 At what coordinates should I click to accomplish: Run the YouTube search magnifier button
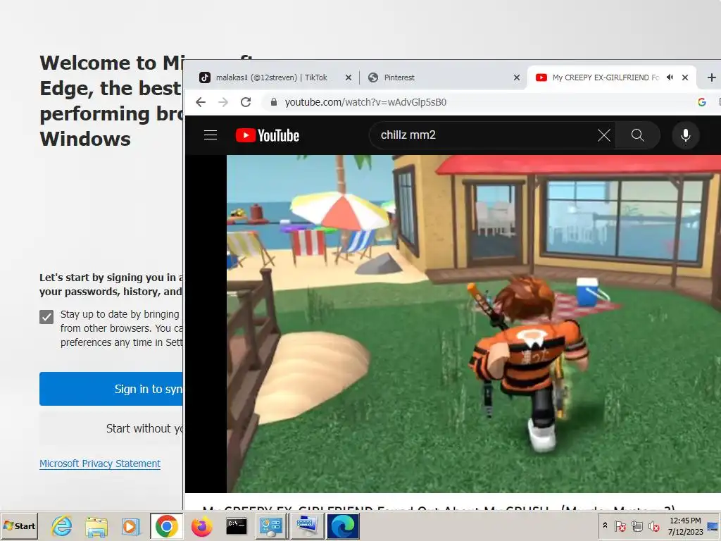[x=637, y=135]
